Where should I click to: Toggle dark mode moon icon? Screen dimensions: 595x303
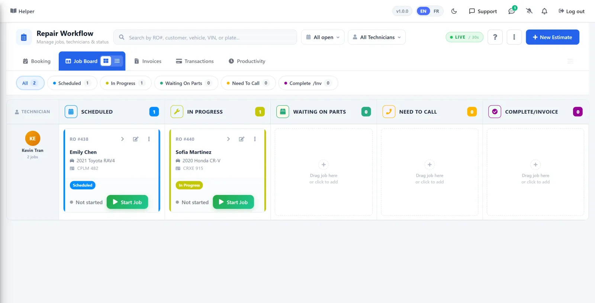[454, 11]
